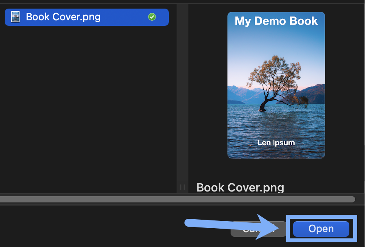The height and width of the screenshot is (247, 365).
Task: Click the empty file list area below Book Cover.png
Action: click(x=86, y=109)
